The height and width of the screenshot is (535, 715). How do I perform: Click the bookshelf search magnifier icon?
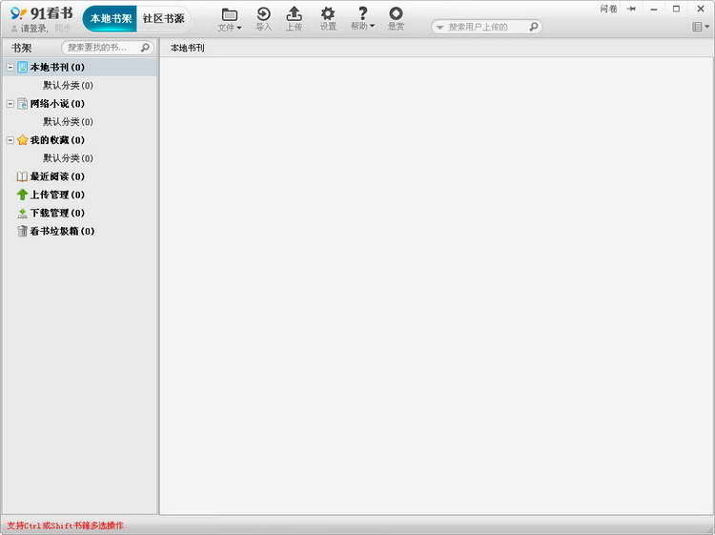(x=145, y=48)
